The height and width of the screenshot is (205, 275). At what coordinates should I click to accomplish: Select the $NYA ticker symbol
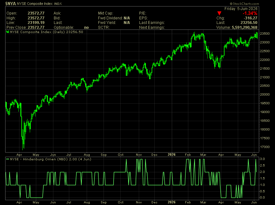pyautogui.click(x=11, y=4)
